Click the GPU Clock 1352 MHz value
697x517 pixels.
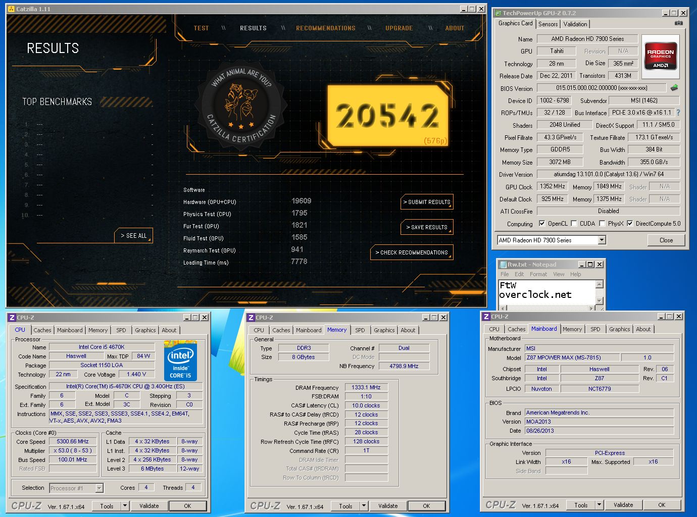click(553, 186)
